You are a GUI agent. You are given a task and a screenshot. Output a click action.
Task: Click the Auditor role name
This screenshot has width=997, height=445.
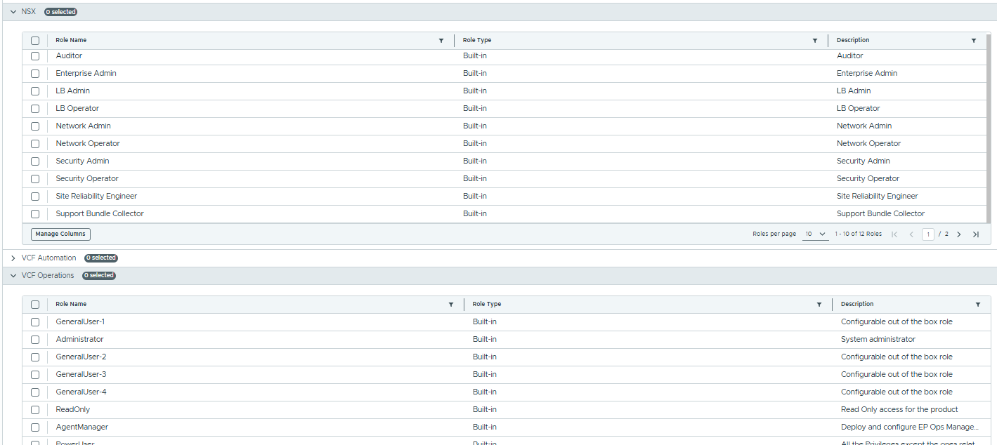69,56
